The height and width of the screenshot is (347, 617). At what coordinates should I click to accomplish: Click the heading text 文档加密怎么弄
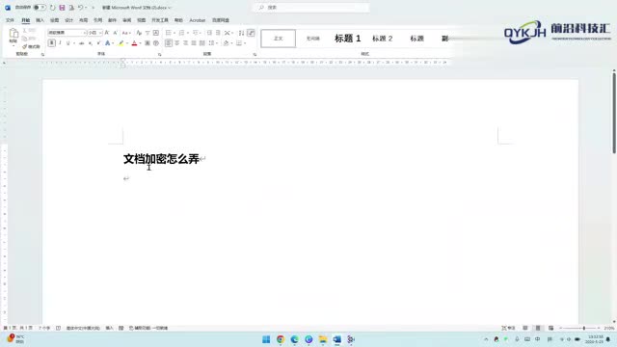(x=161, y=158)
